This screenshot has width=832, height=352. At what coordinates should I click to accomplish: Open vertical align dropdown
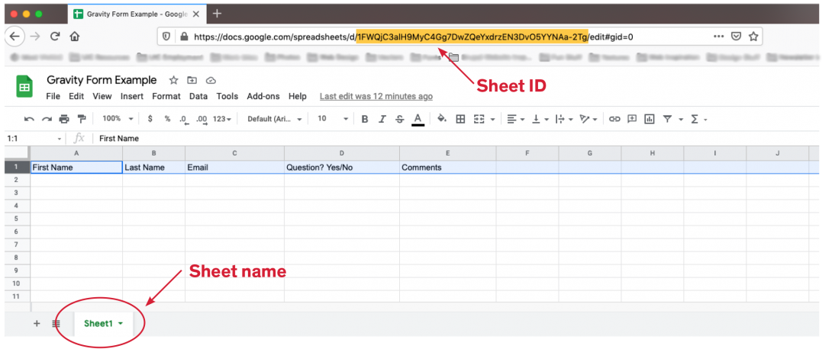(539, 119)
